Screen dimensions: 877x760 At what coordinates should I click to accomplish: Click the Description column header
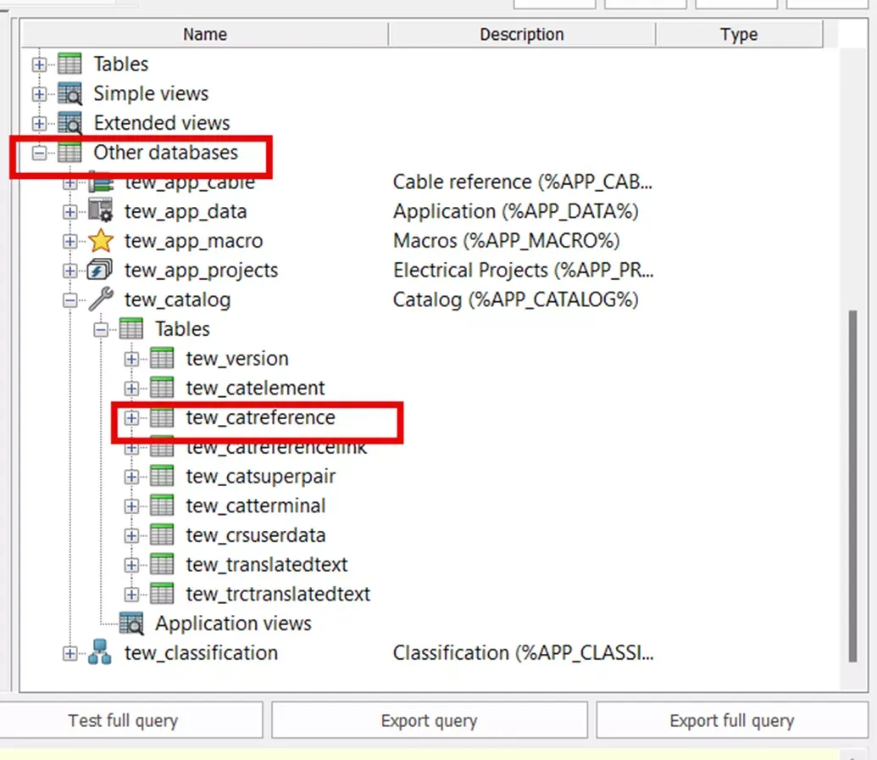(522, 34)
